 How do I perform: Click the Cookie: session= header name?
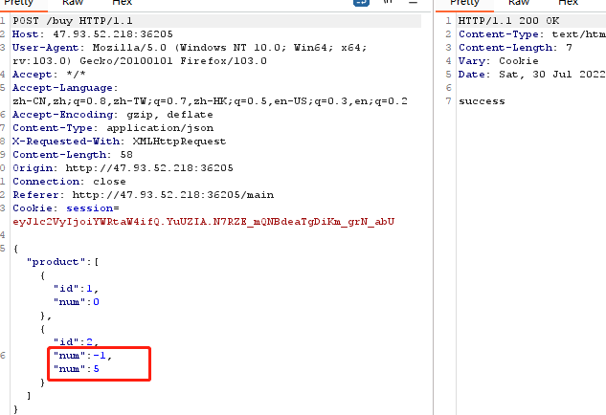click(x=66, y=208)
